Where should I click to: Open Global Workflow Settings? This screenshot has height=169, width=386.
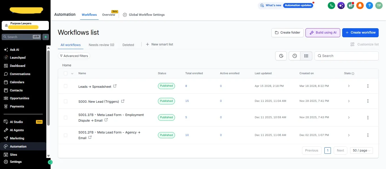click(x=144, y=15)
